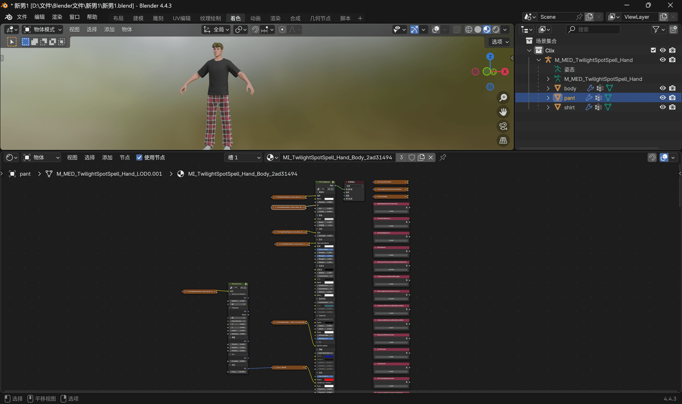
Task: Select rendered viewport shading mode
Action: 496,29
